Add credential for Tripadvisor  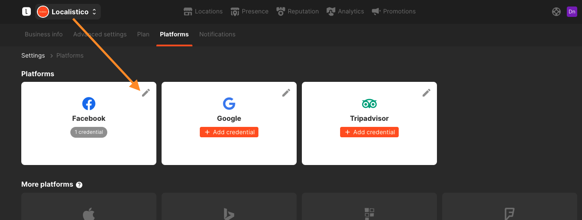click(x=369, y=132)
